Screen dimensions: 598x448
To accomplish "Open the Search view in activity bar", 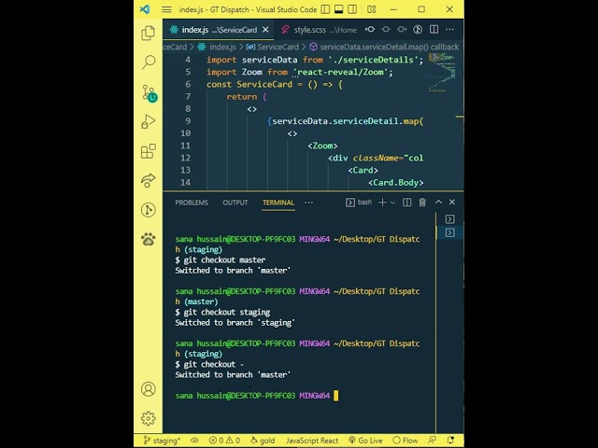I will tap(148, 63).
